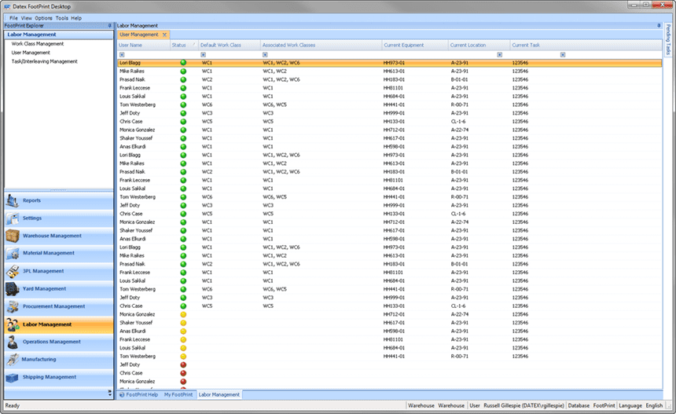The width and height of the screenshot is (676, 414).
Task: Open the Settings module icon
Action: [12, 218]
